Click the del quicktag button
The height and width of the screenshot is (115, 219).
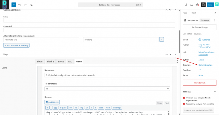pyautogui.click(x=70, y=108)
